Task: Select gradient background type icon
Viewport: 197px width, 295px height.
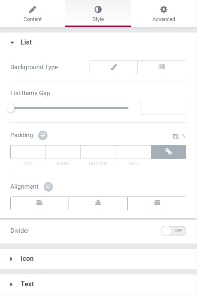Action: pos(162,67)
